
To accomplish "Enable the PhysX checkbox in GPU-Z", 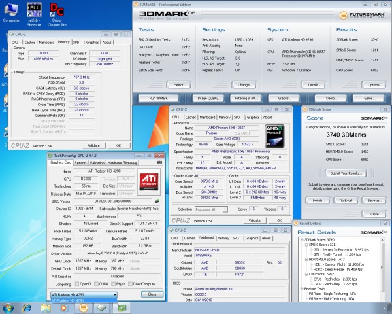I will [x=113, y=284].
